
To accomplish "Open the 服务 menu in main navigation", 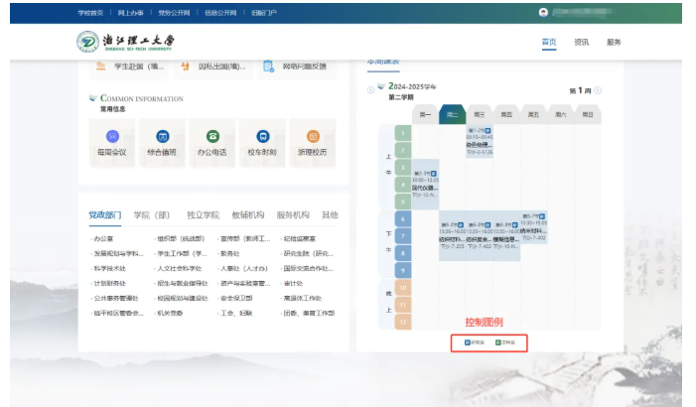I will pyautogui.click(x=614, y=42).
